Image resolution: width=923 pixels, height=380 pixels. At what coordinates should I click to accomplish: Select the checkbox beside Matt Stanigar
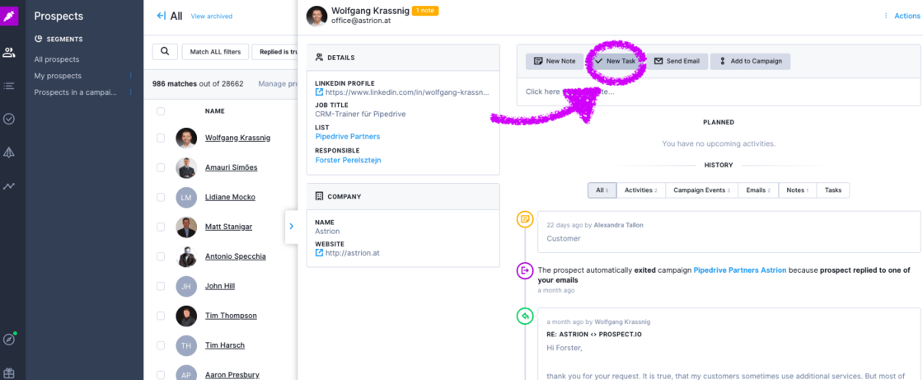161,227
